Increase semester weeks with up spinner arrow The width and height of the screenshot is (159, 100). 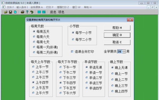(124, 51)
